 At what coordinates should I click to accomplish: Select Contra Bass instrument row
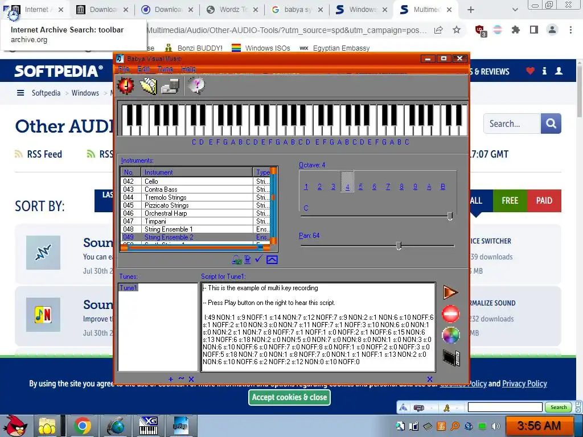195,189
